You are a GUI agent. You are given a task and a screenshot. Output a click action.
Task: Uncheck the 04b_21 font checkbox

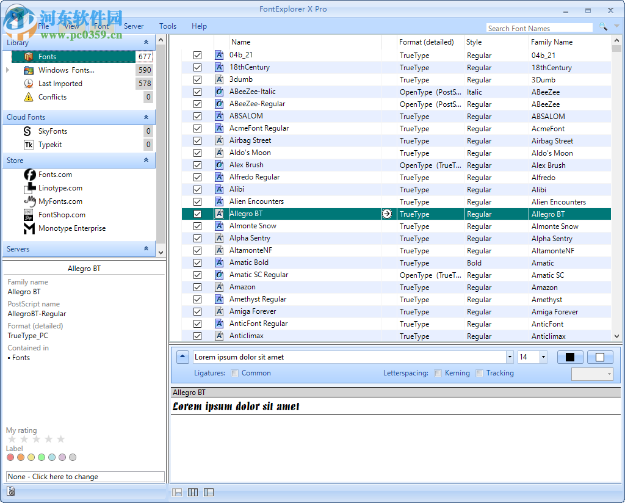click(197, 56)
